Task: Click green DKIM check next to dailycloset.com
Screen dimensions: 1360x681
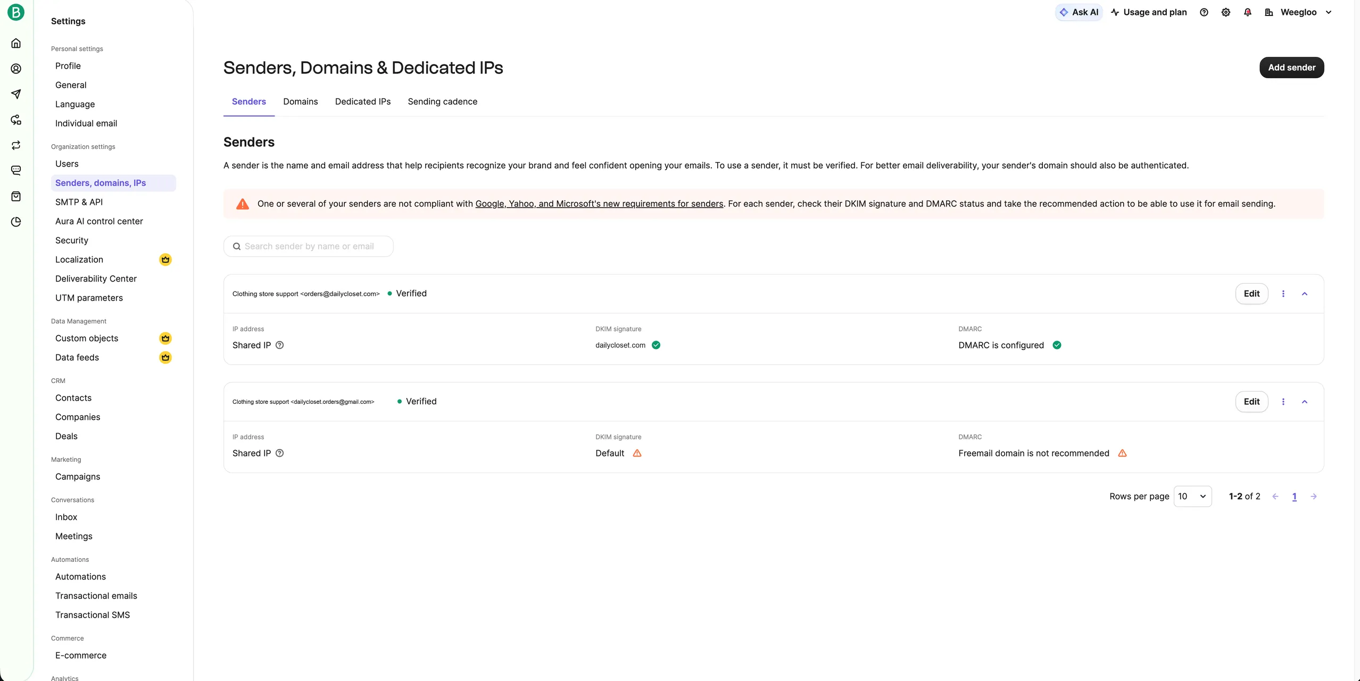Action: coord(656,345)
